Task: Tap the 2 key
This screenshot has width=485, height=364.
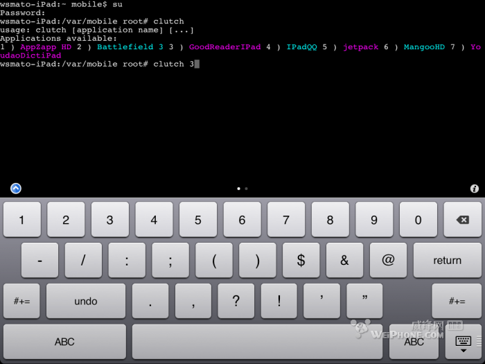Action: coord(66,220)
